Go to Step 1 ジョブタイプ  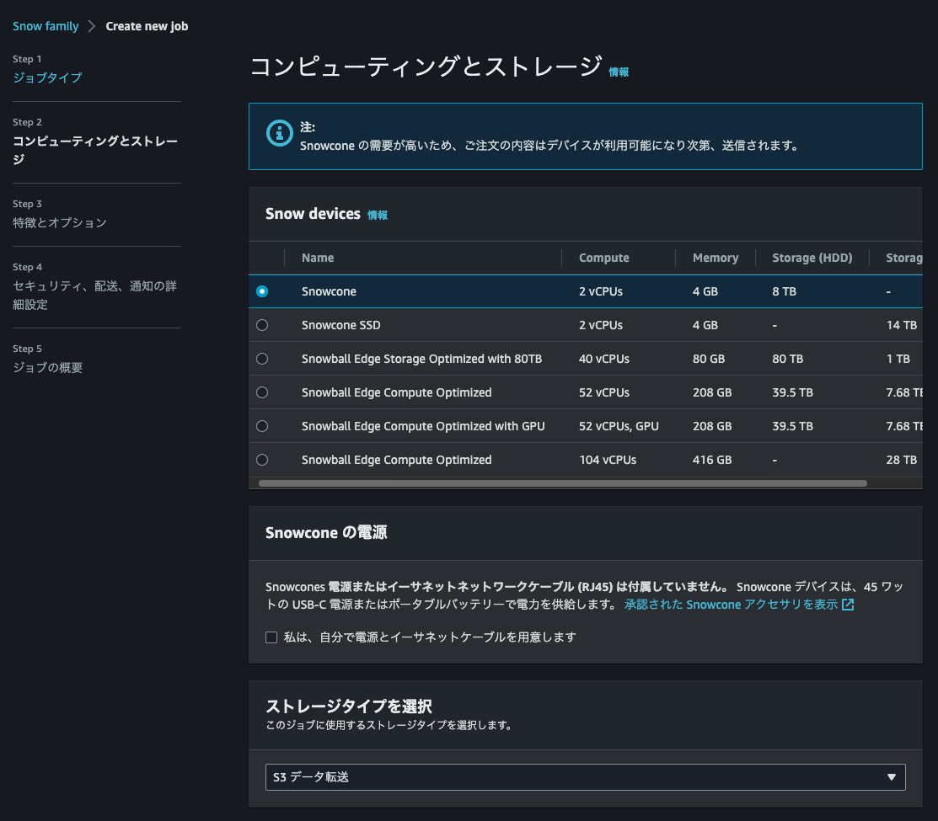(48, 77)
